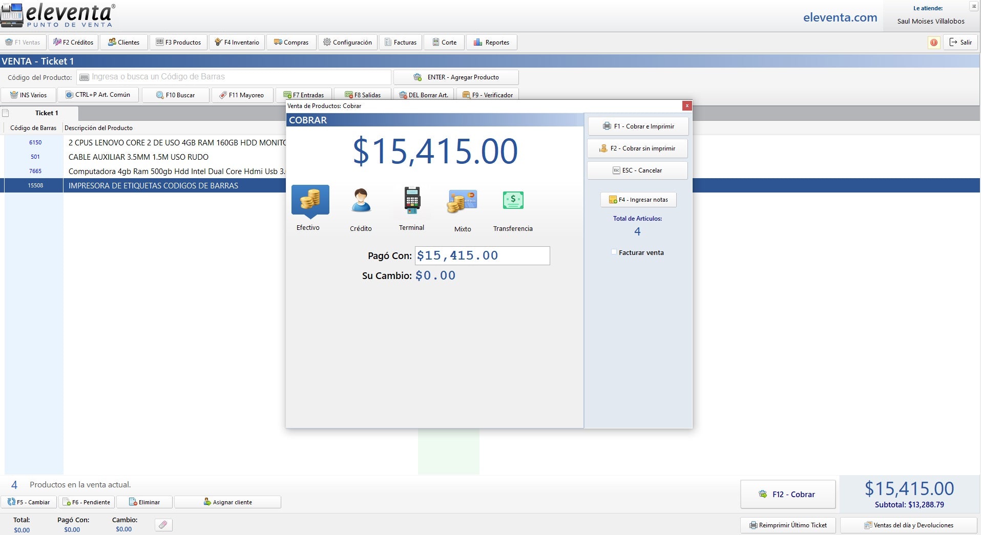The image size is (981, 535).
Task: Click the eraser icon next to Cambio
Action: click(x=163, y=525)
